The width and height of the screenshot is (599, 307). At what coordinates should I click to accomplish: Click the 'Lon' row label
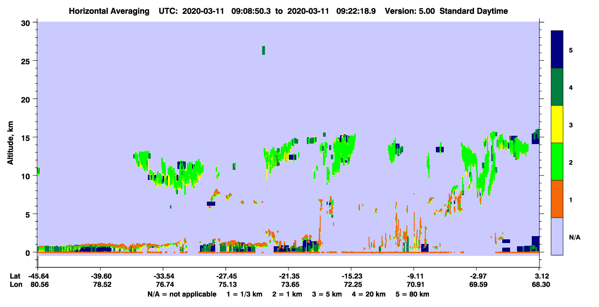tap(15, 285)
